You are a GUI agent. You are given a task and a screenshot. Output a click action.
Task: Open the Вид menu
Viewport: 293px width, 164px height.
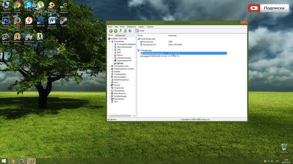tap(116, 27)
